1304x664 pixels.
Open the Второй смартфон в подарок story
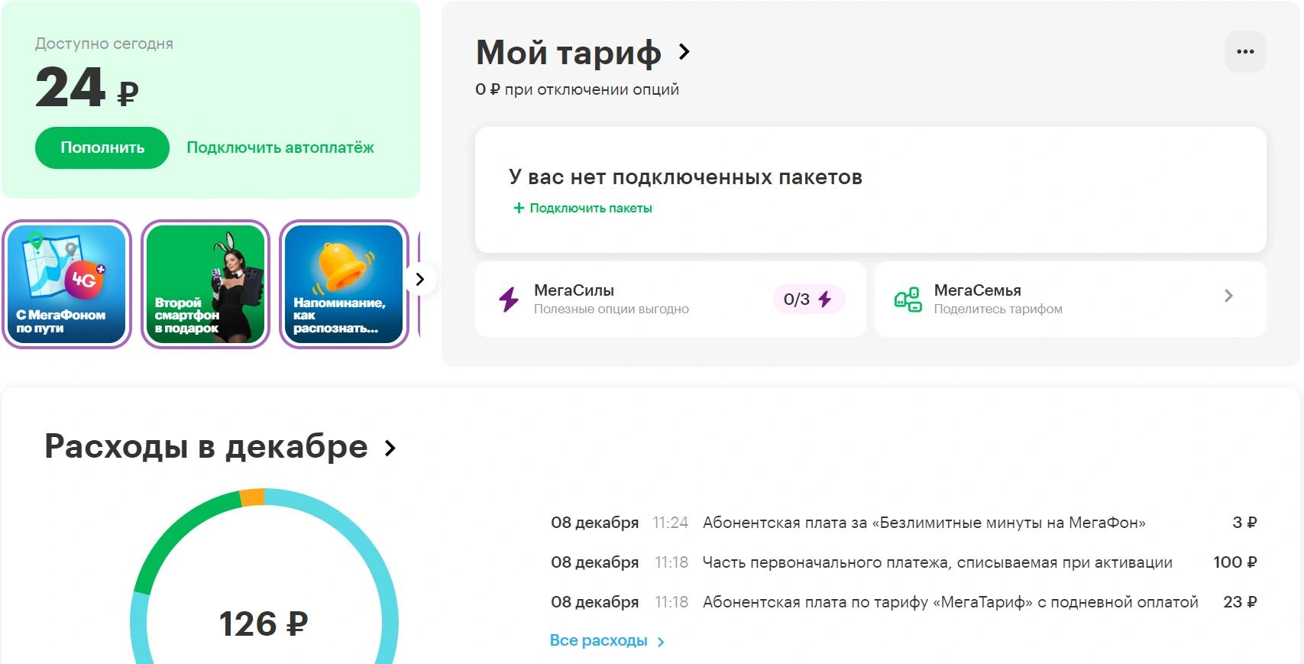205,284
